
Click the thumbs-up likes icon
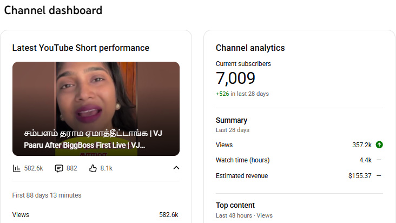pyautogui.click(x=93, y=168)
